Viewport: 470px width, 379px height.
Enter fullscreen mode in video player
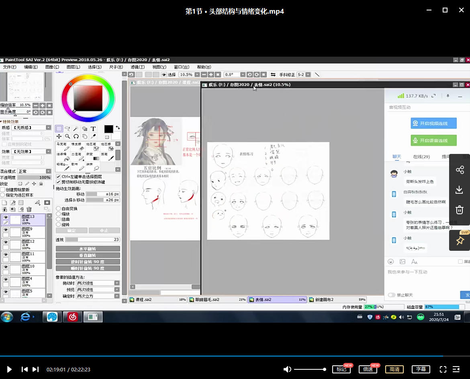click(x=443, y=369)
